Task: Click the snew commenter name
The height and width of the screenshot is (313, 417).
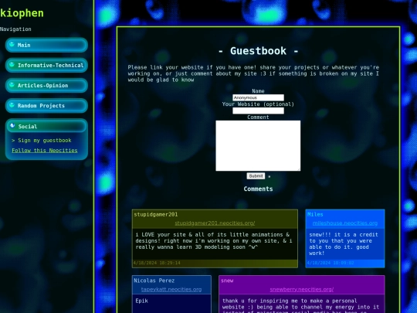Action: click(227, 281)
